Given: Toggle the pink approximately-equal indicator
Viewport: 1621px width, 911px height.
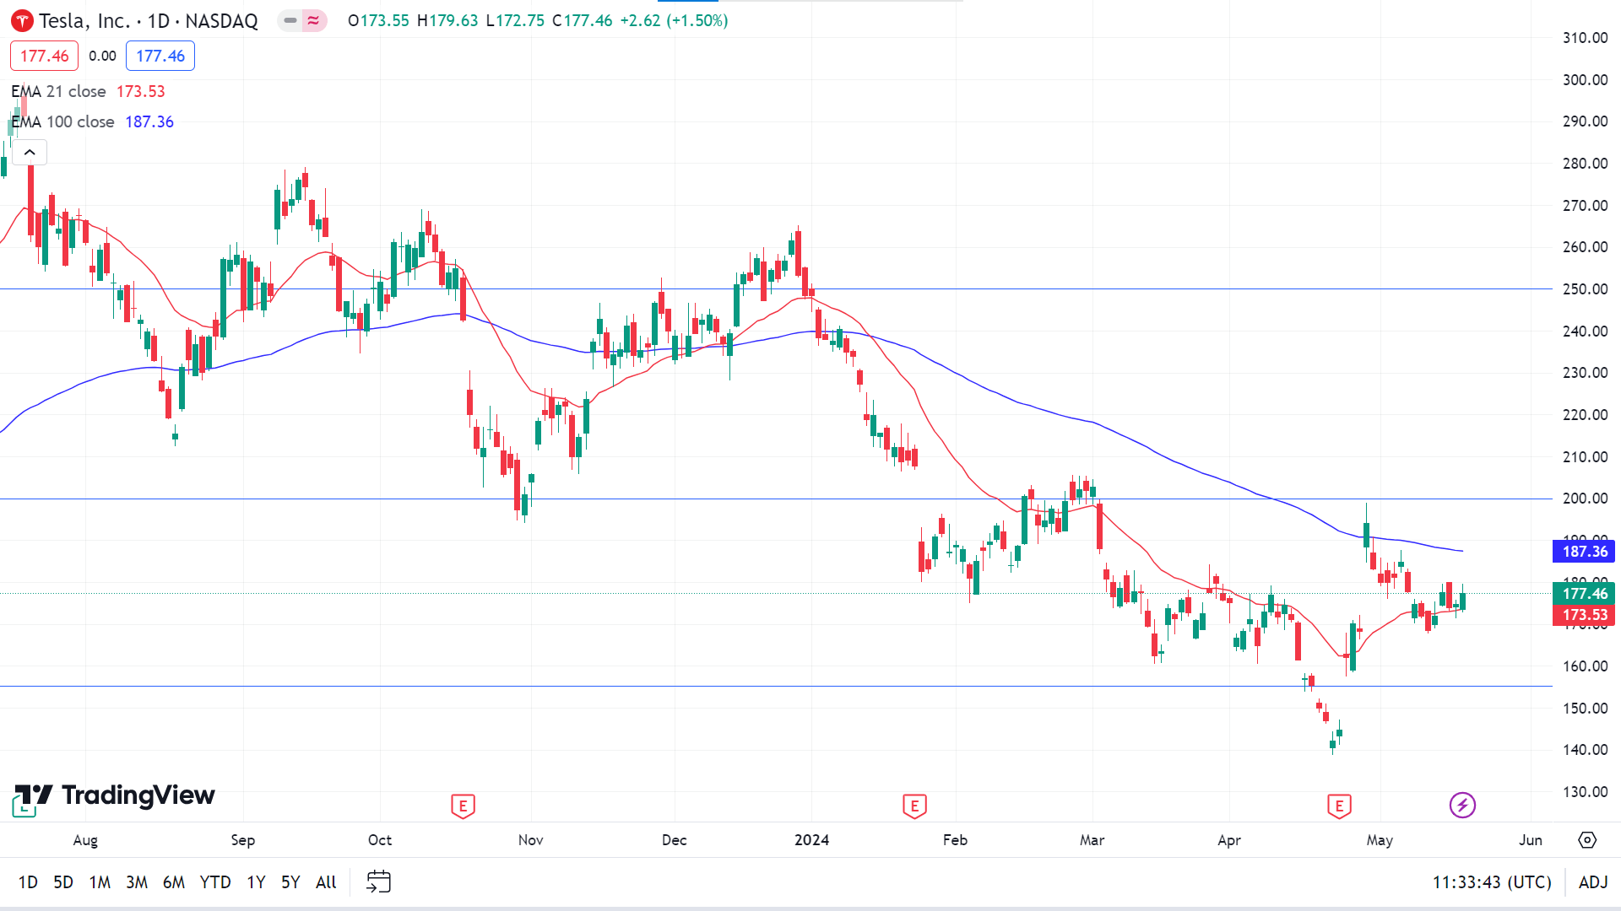Looking at the screenshot, I should [314, 20].
